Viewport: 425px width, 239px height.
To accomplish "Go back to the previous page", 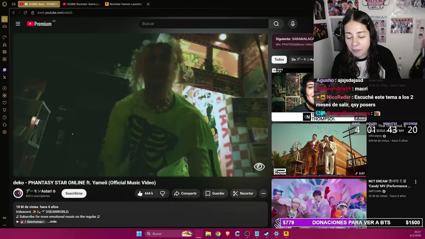I will [x=13, y=13].
